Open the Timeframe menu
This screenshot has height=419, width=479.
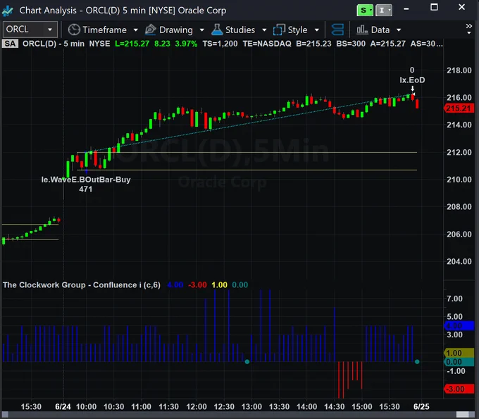click(104, 30)
